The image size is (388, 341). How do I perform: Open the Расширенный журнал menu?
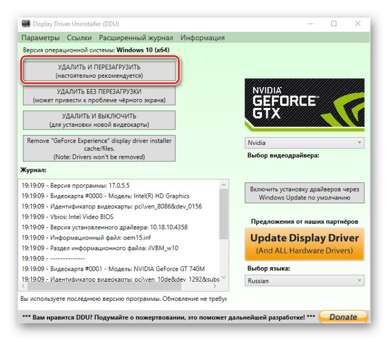point(136,38)
